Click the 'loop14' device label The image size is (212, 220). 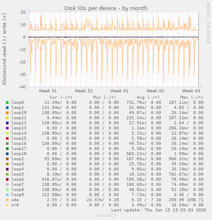(19, 133)
